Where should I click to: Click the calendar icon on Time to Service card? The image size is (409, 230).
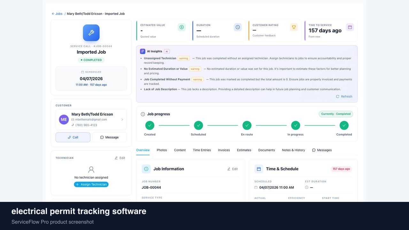350,27
